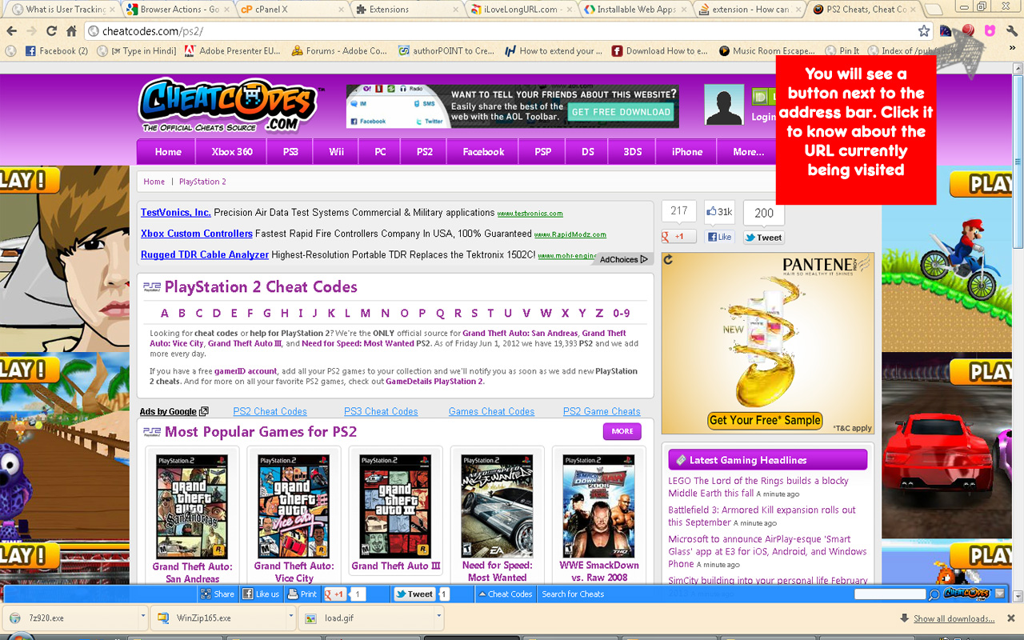Image resolution: width=1024 pixels, height=640 pixels.
Task: Open the Pin It bookmark
Action: [842, 50]
